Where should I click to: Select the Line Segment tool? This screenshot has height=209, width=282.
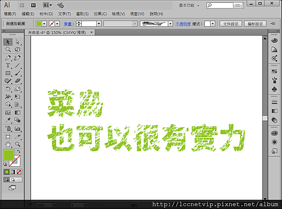pyautogui.click(x=17, y=66)
